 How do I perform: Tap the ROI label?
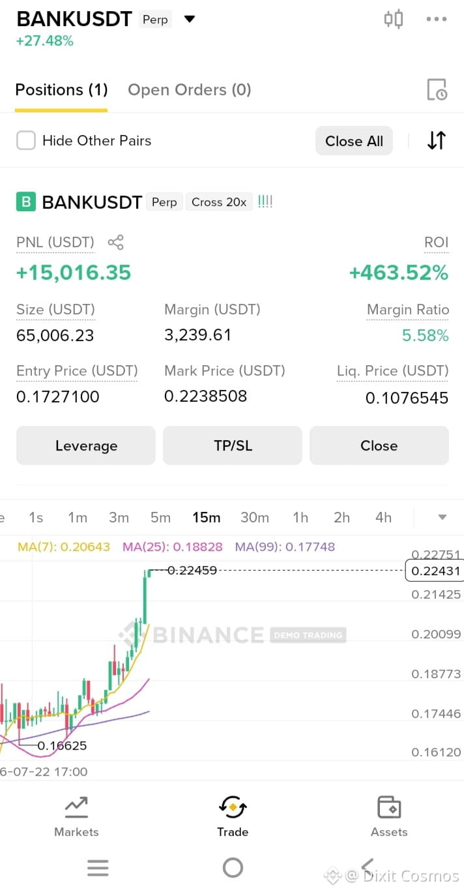pyautogui.click(x=436, y=243)
